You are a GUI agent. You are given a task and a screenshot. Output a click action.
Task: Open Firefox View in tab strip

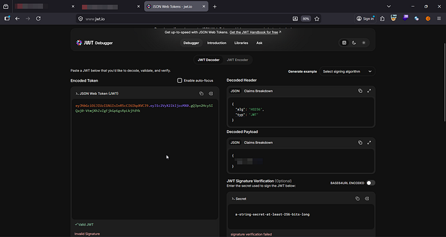pyautogui.click(x=6, y=6)
